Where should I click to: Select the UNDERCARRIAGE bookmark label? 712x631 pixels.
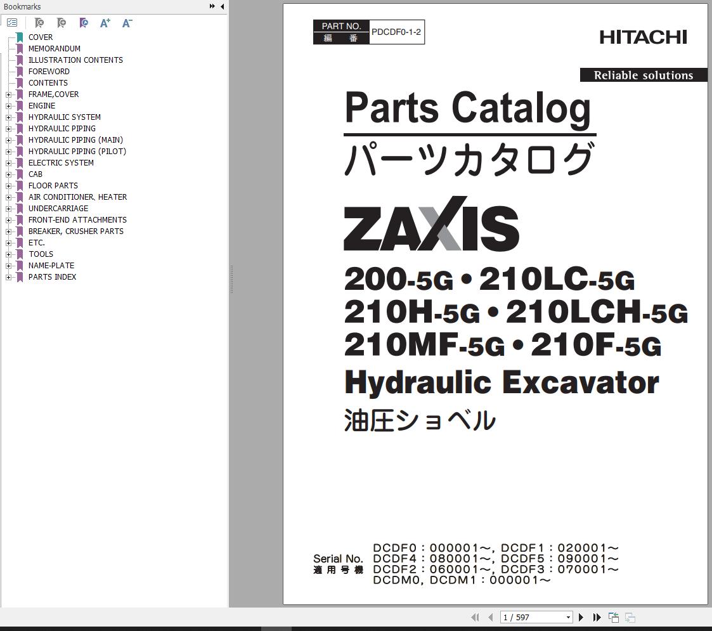58,209
